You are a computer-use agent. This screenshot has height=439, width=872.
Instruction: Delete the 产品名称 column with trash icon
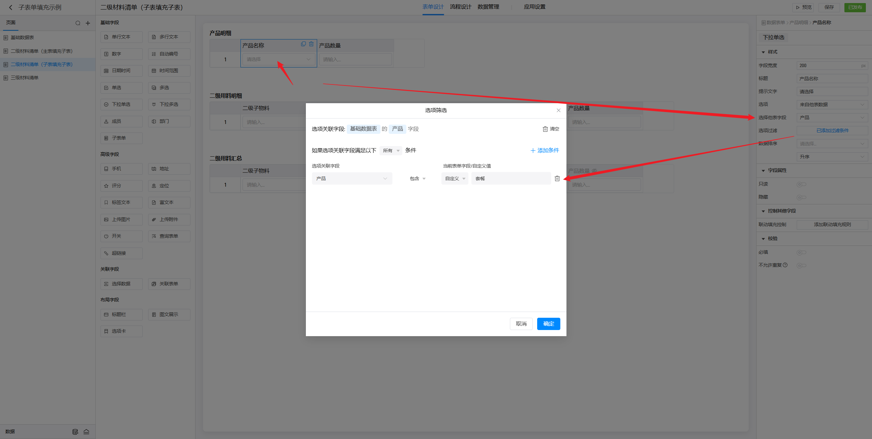point(311,44)
